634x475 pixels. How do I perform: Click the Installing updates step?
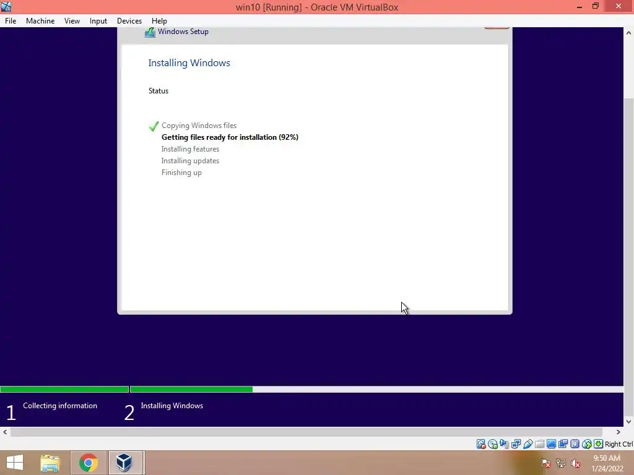tap(191, 161)
